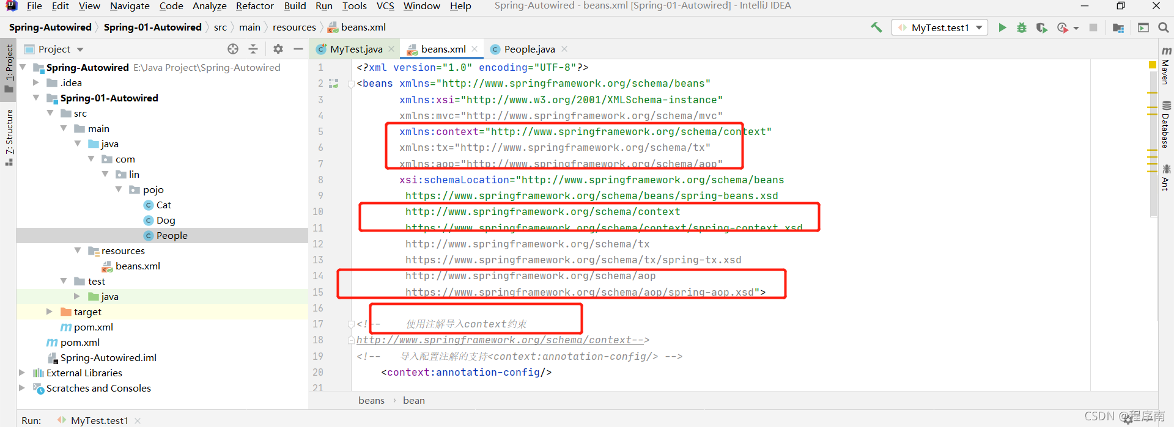Click the line 1 xml declaration
Image resolution: width=1174 pixels, height=427 pixels.
473,68
